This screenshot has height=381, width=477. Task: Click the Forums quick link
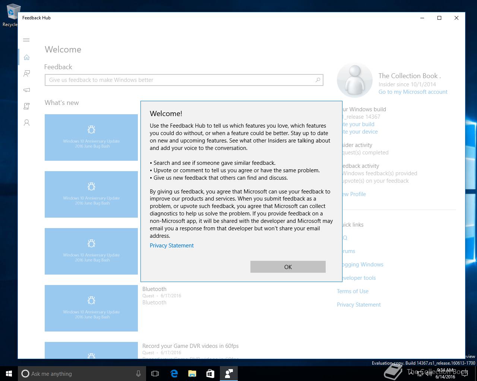349,251
